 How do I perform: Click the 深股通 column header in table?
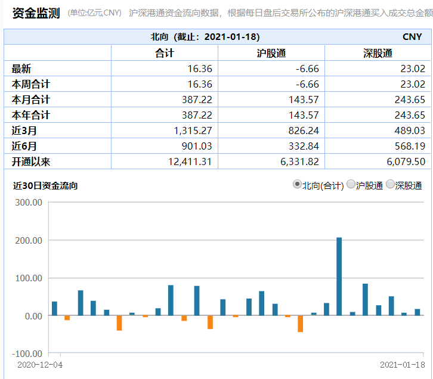(378, 53)
